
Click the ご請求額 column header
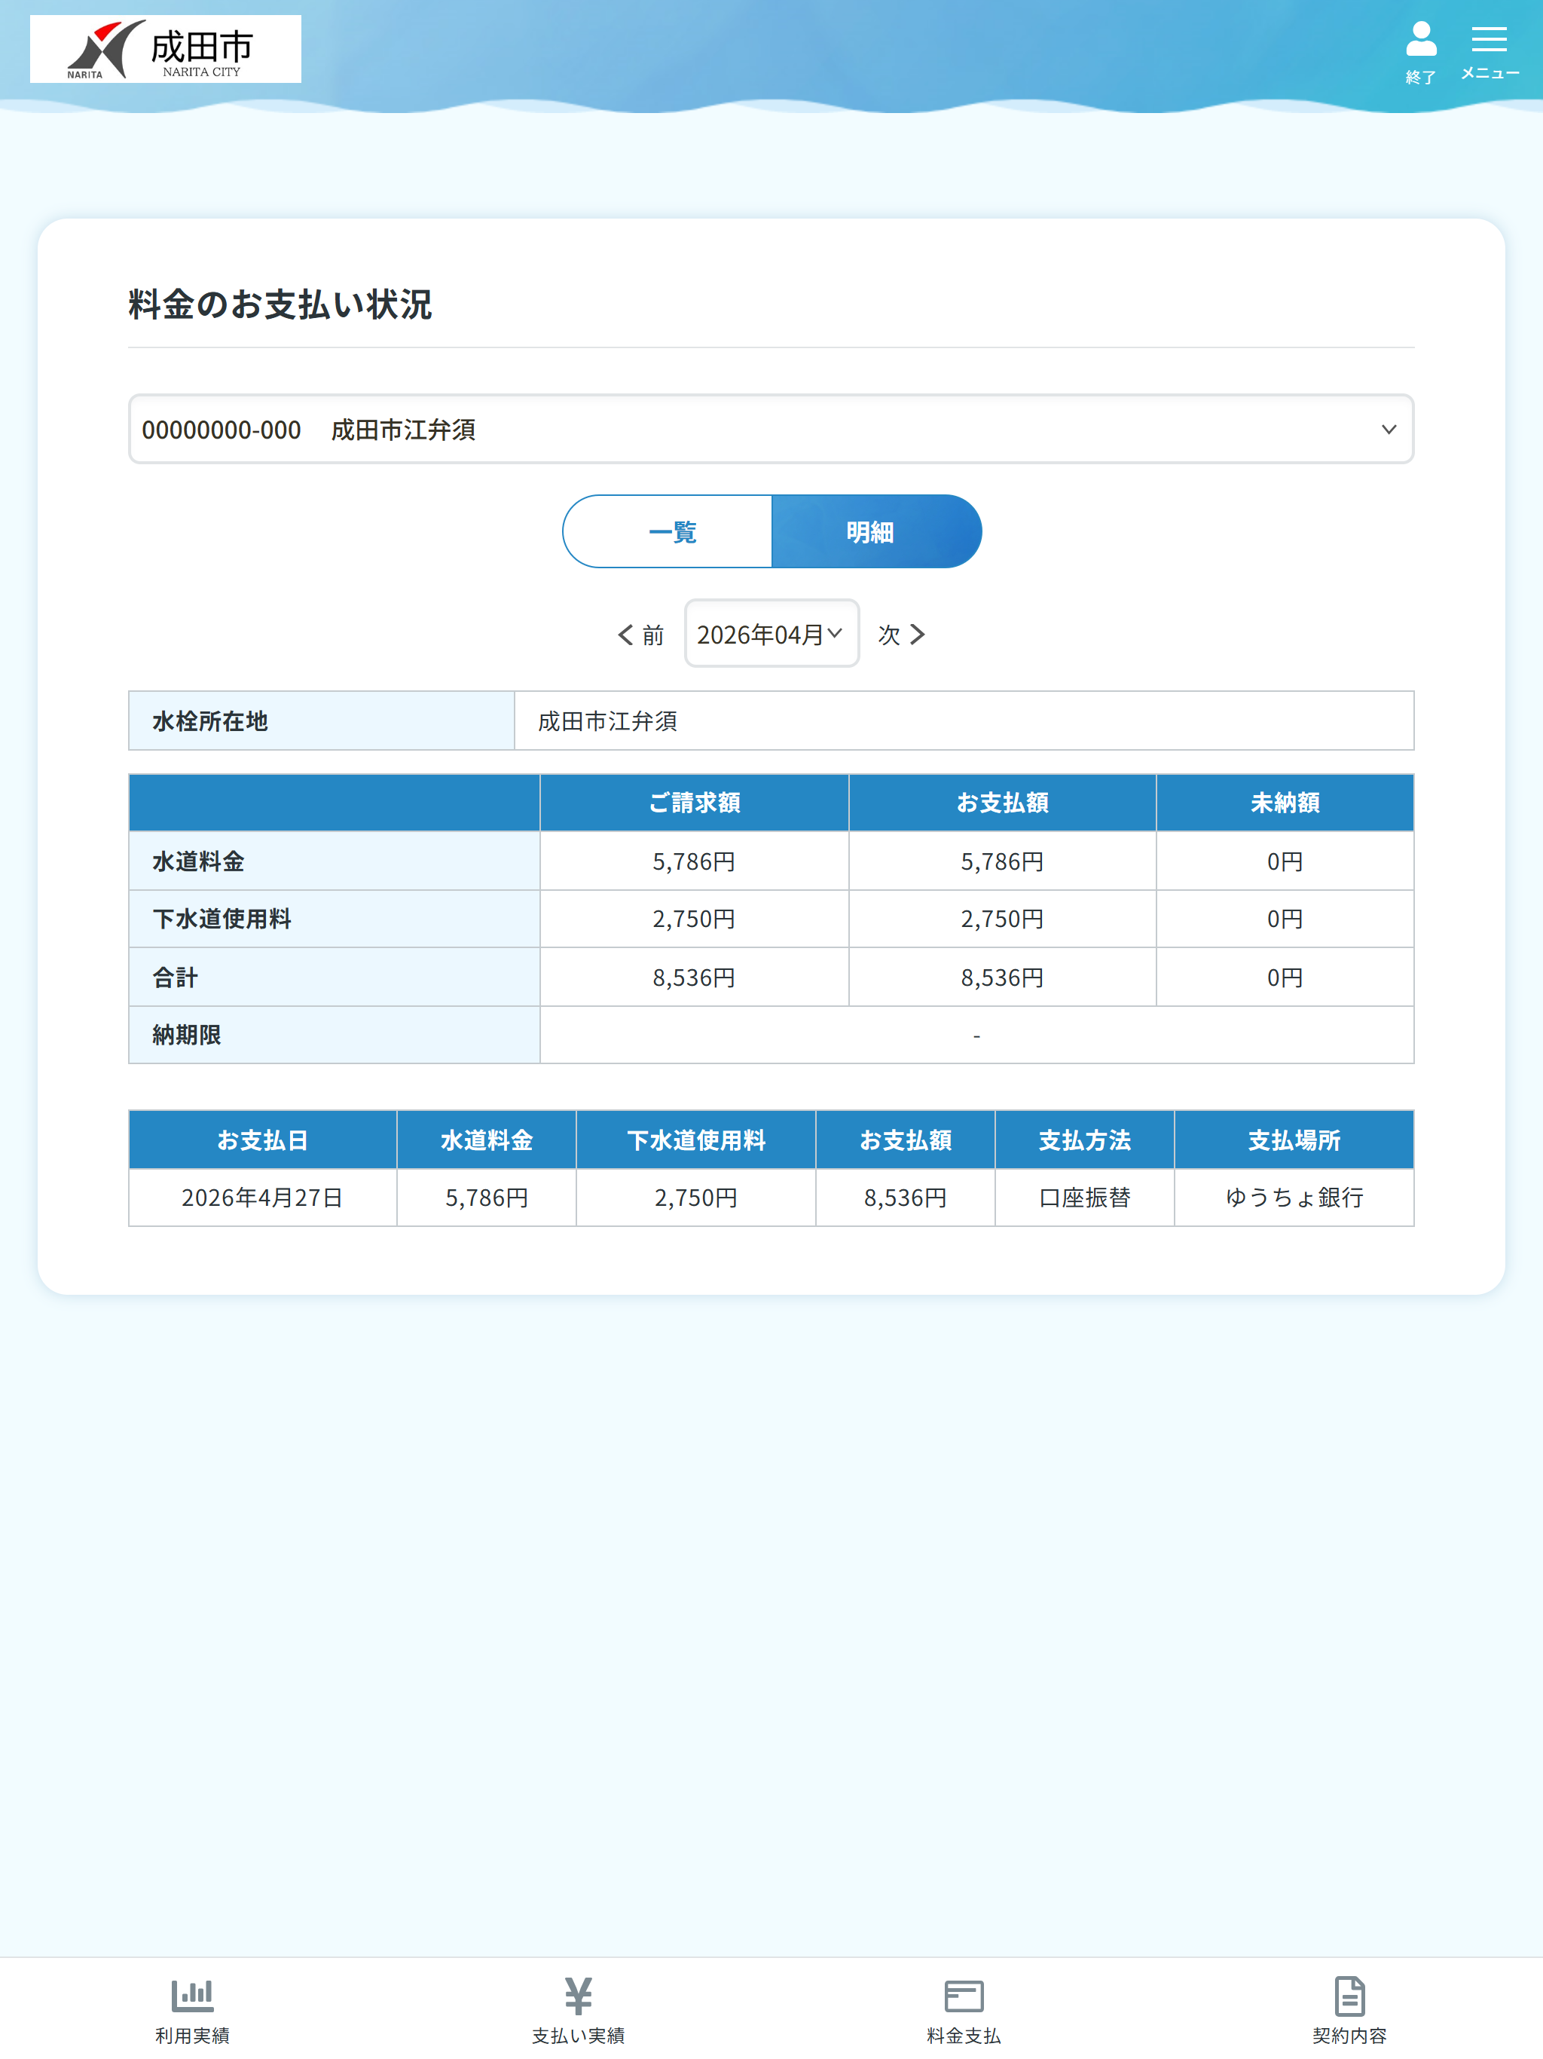point(694,803)
